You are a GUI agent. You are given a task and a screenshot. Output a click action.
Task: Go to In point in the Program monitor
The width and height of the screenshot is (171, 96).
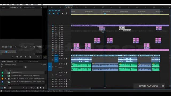(13, 57)
